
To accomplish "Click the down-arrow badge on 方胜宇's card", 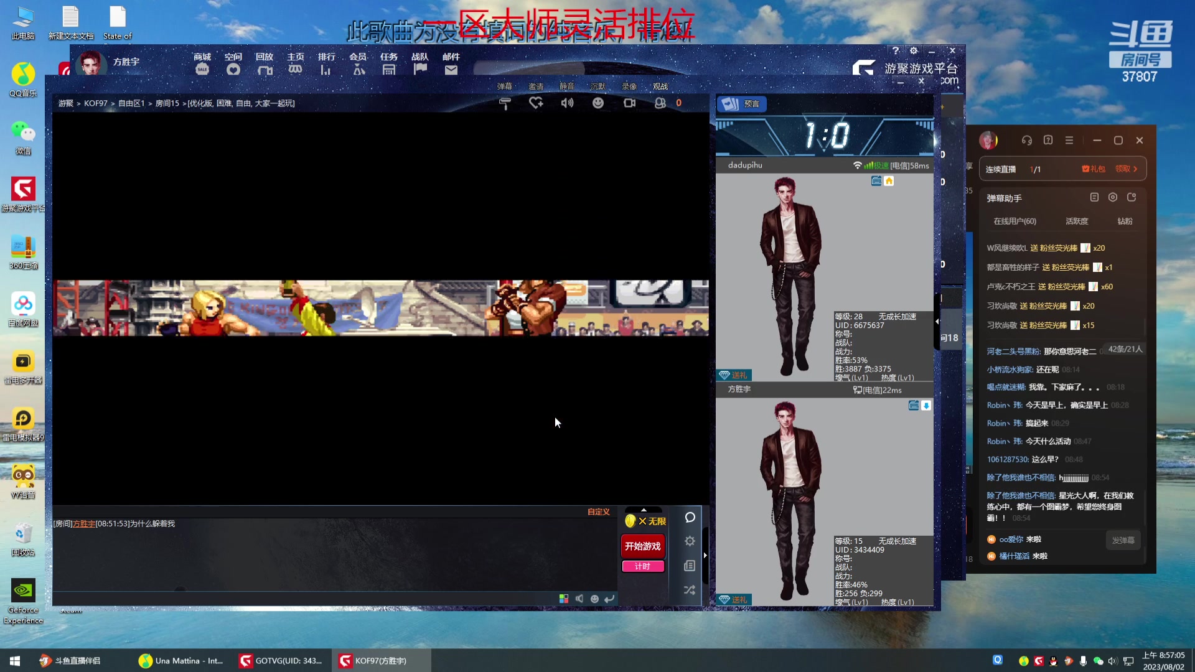I will (x=926, y=406).
